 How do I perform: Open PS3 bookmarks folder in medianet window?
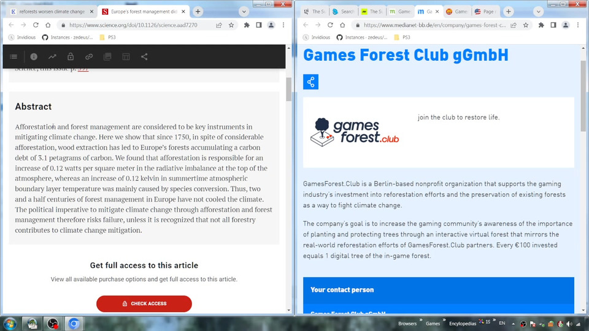click(402, 37)
